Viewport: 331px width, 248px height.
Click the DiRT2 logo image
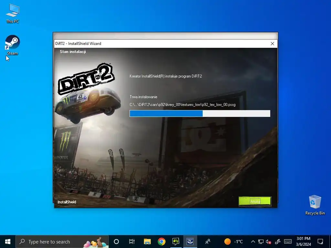[86, 79]
